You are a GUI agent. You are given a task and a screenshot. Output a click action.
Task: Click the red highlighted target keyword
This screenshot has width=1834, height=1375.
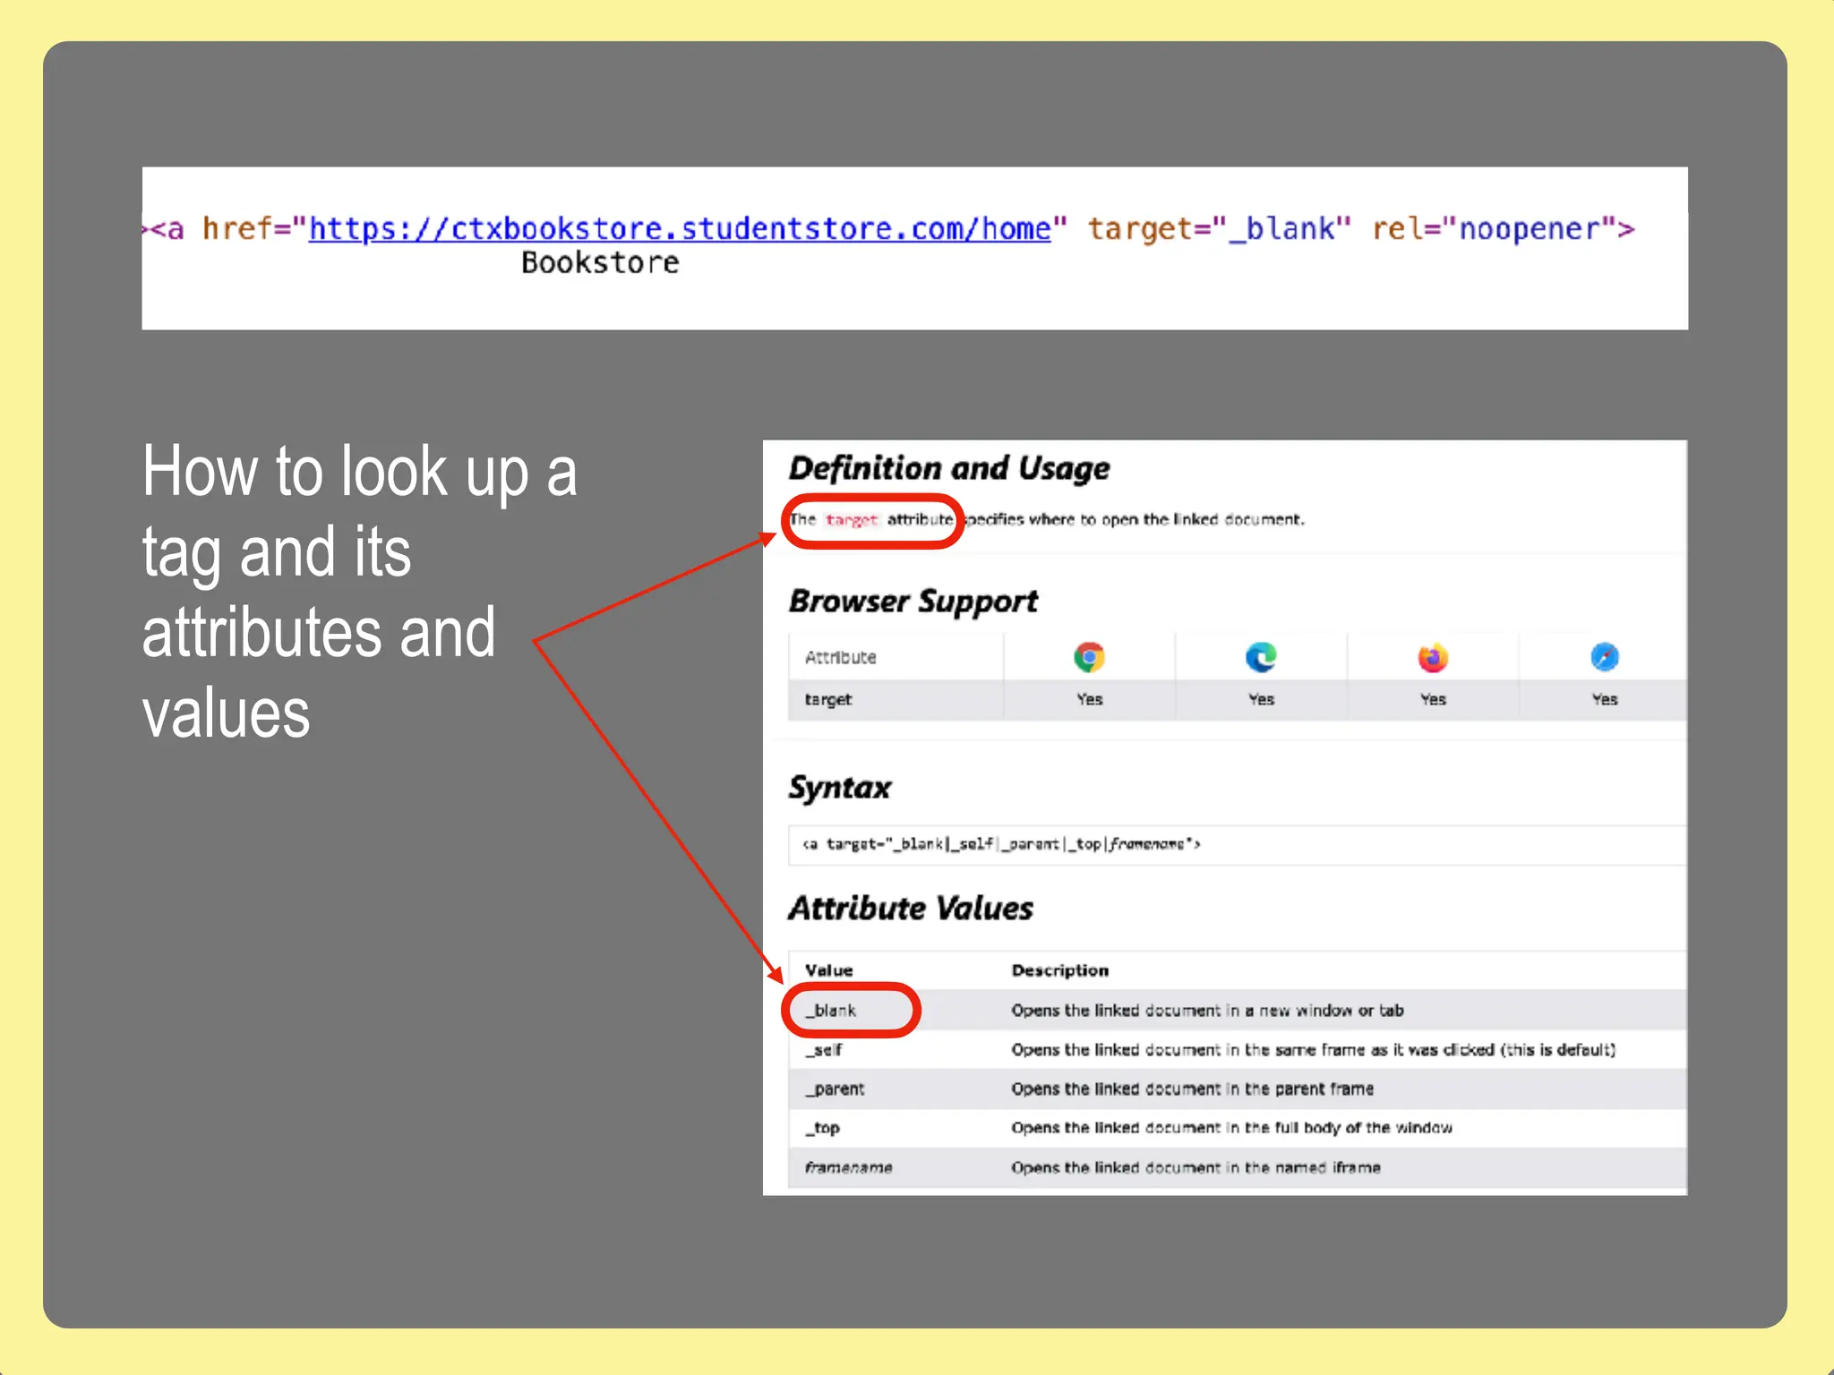(x=851, y=520)
